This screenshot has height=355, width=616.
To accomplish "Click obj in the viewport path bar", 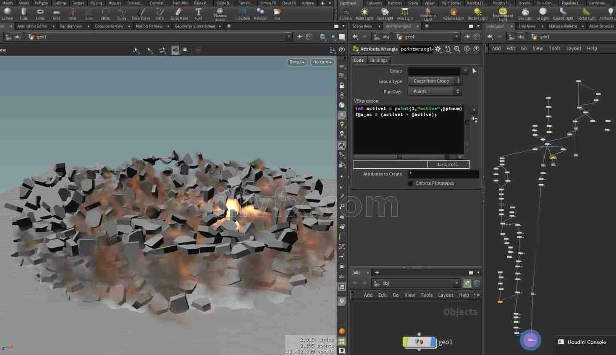I will click(17, 37).
